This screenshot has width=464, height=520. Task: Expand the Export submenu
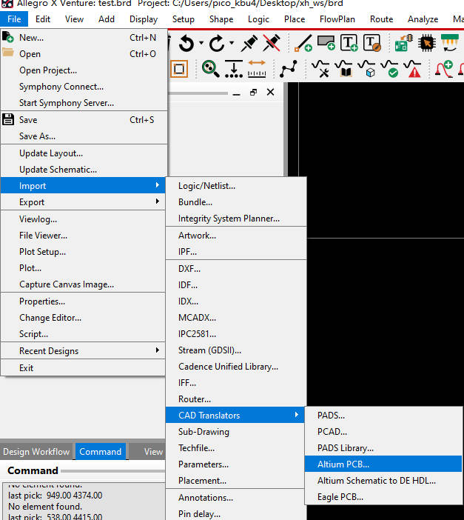pyautogui.click(x=83, y=201)
